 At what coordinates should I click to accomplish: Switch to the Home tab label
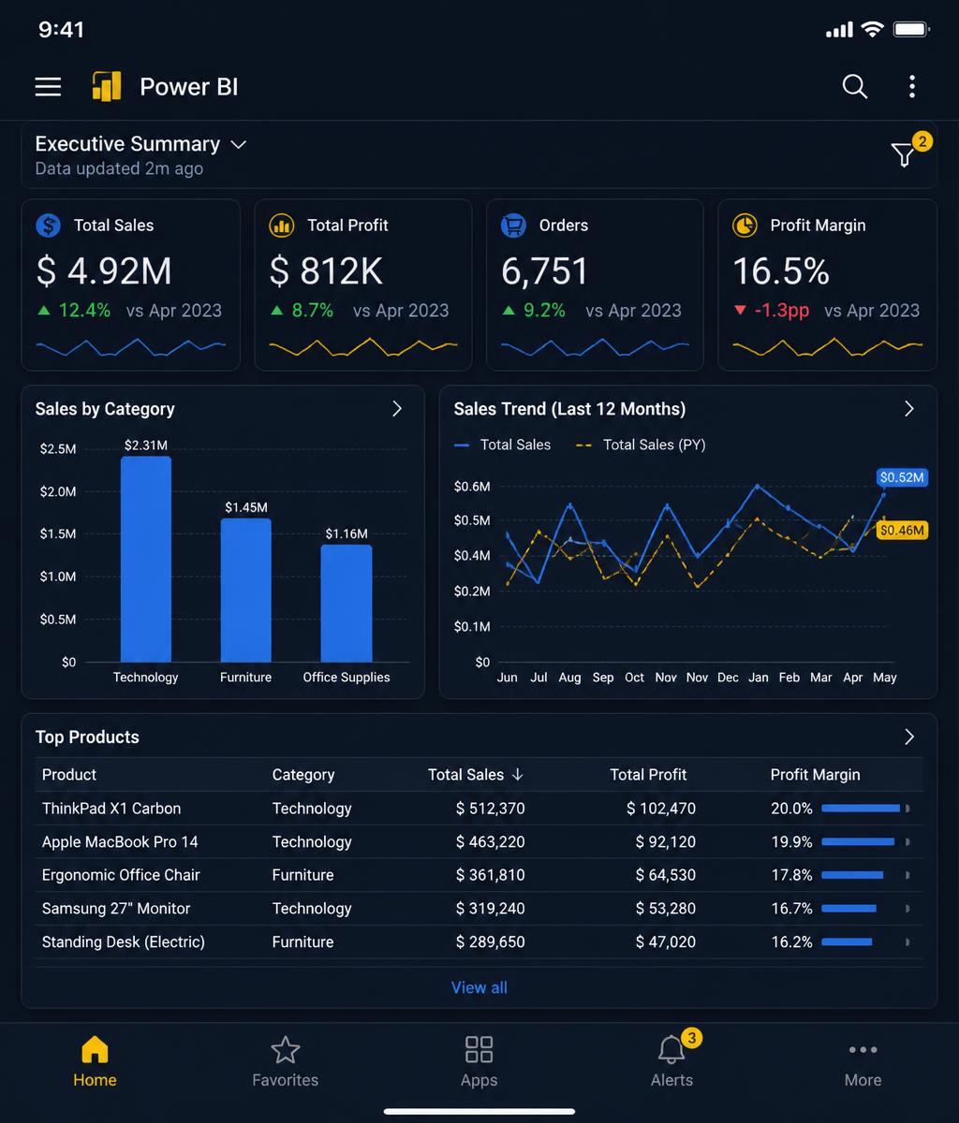95,1080
